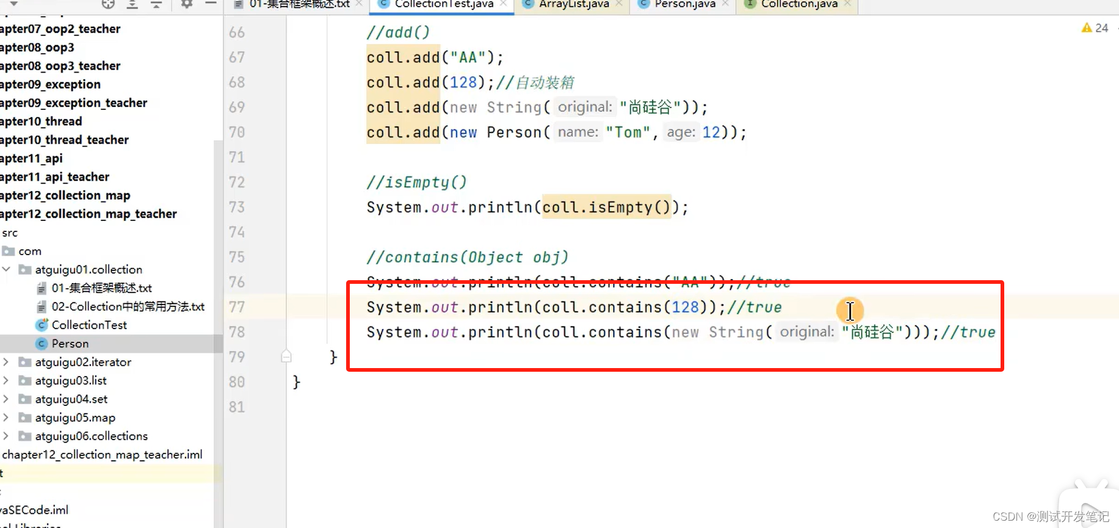This screenshot has width=1119, height=528.
Task: Select atguigu06.collections package label
Action: click(x=92, y=436)
